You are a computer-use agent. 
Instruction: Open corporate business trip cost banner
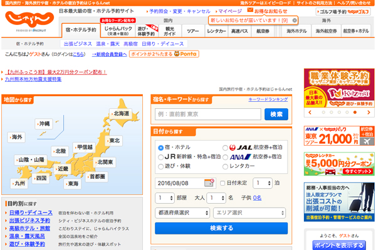[x=339, y=202]
